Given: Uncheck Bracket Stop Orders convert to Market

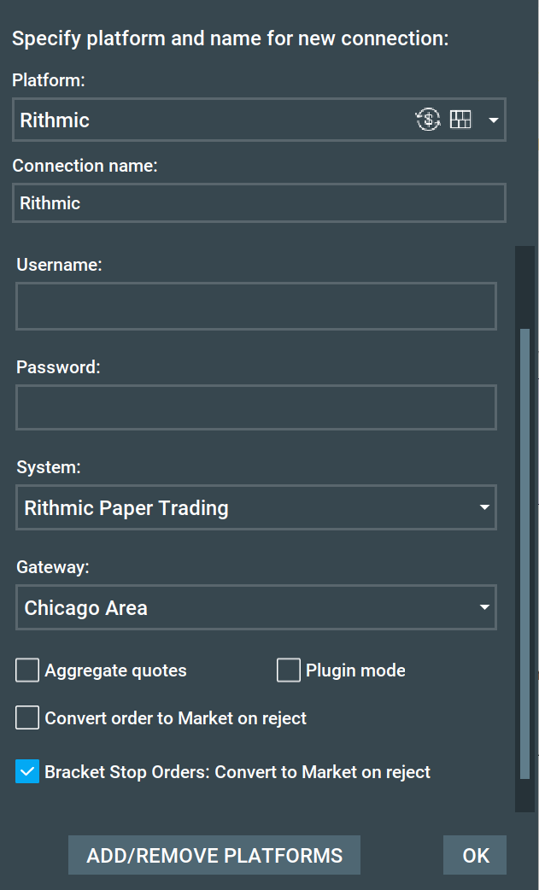Looking at the screenshot, I should click(x=27, y=772).
